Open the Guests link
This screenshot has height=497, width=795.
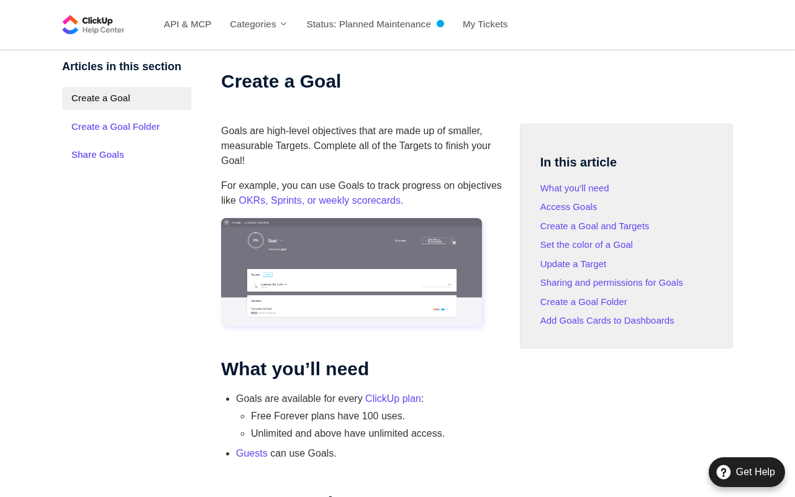point(252,454)
